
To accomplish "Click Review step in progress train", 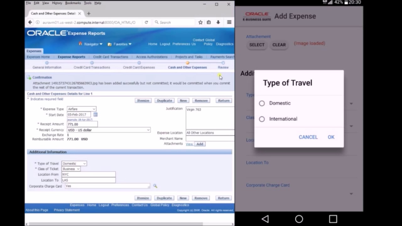I will (x=223, y=67).
